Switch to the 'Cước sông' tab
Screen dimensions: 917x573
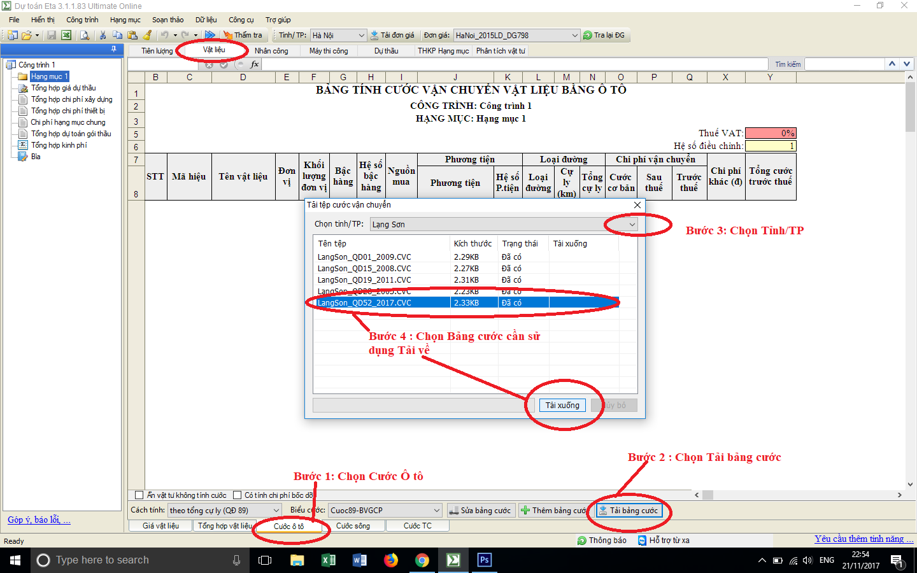353,526
